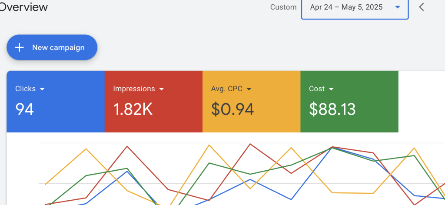
Task: Click the Custom date range label
Action: click(x=283, y=7)
